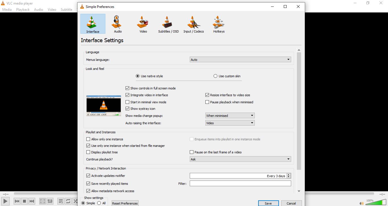The image size is (388, 206).
Task: Open the Audio menu in VLC menu bar
Action: 39,9
